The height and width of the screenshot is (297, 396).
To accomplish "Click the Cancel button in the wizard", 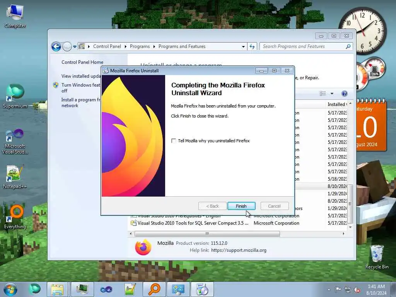I will 274,206.
